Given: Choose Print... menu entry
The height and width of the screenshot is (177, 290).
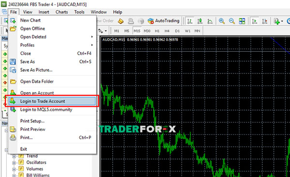Looking at the screenshot, I should (52, 137).
